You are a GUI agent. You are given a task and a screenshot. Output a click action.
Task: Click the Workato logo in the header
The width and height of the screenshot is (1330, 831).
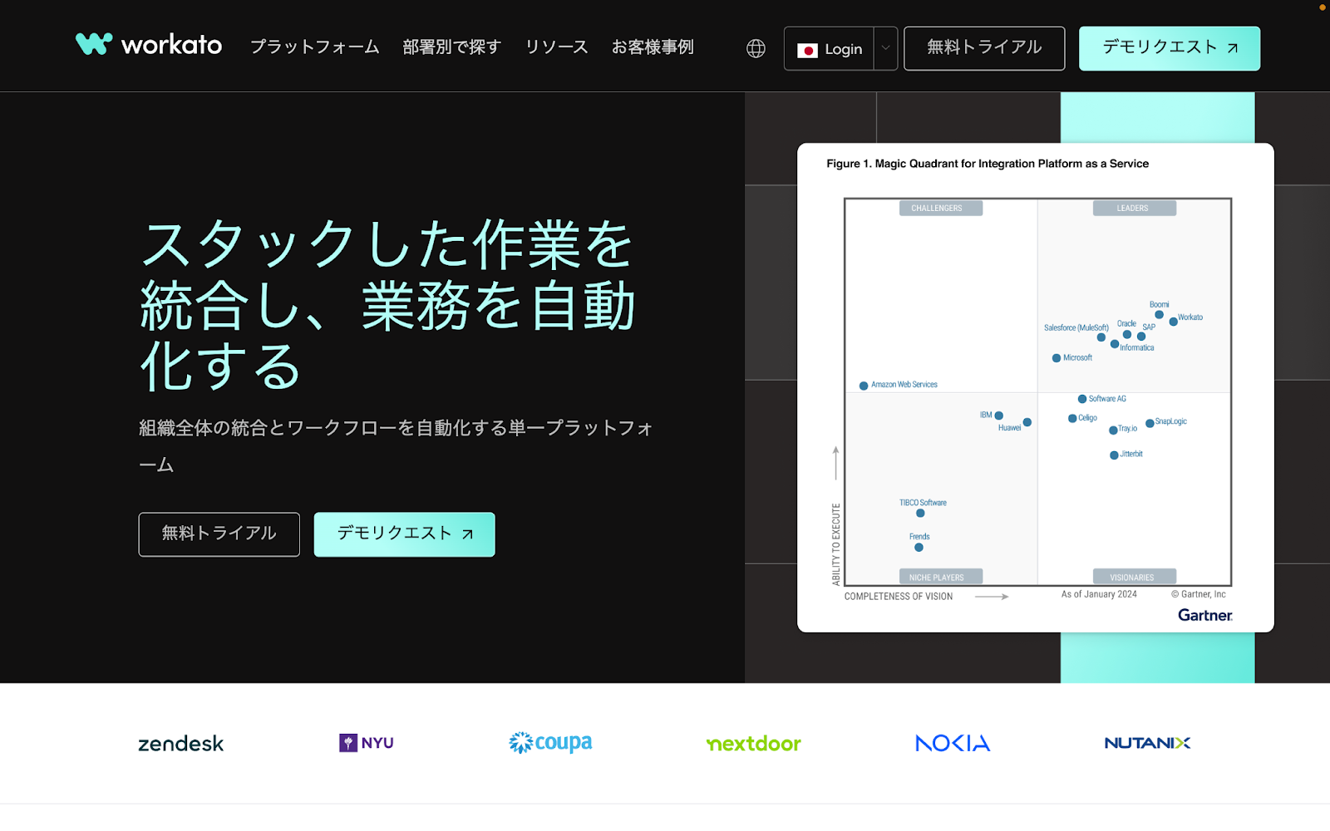pyautogui.click(x=149, y=44)
